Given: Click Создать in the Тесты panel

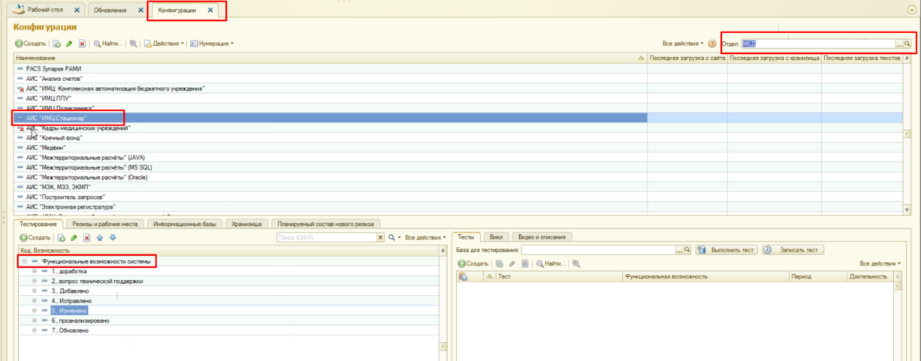Looking at the screenshot, I should click(473, 263).
